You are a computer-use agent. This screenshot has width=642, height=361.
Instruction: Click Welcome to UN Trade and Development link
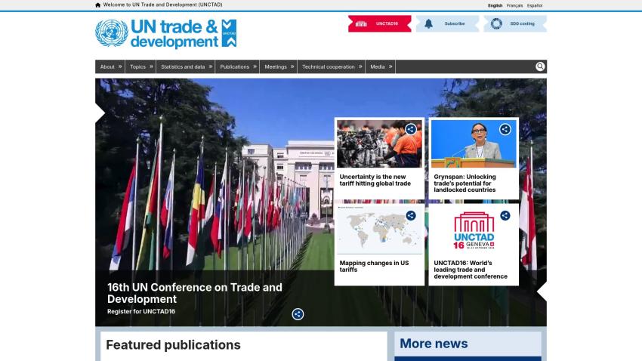[x=162, y=5]
